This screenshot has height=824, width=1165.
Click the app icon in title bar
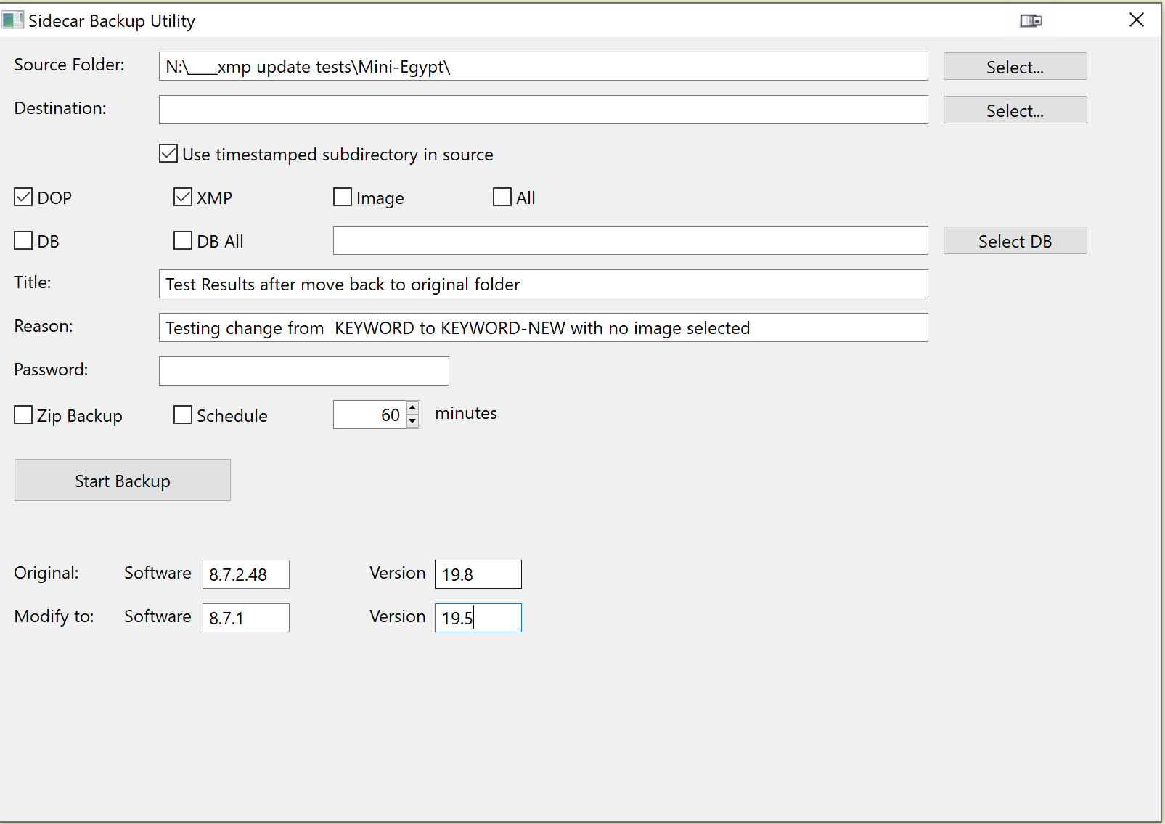pos(12,20)
